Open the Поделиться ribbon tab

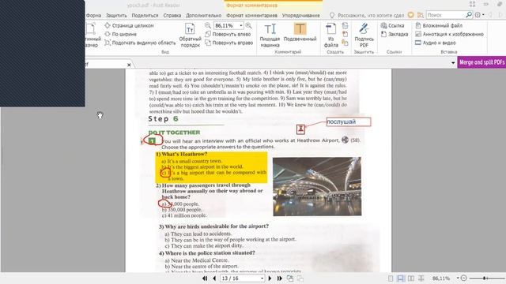pos(145,15)
